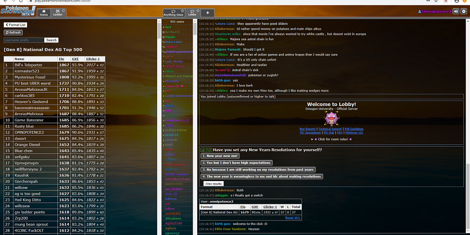Vote 'Yes but I don't have high expectations'
Image resolution: width=470 pixels, height=235 pixels.
pyautogui.click(x=236, y=163)
